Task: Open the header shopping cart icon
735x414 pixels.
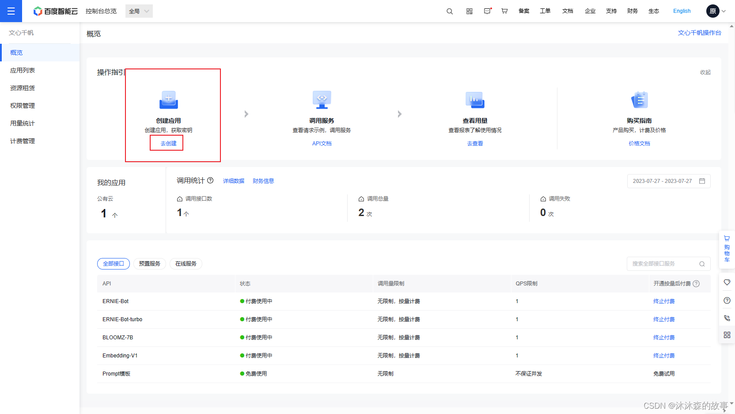Action: pyautogui.click(x=504, y=11)
